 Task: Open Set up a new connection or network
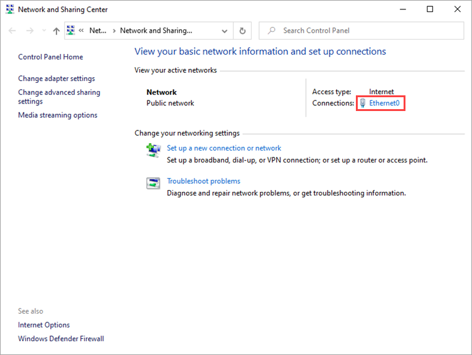coord(224,148)
